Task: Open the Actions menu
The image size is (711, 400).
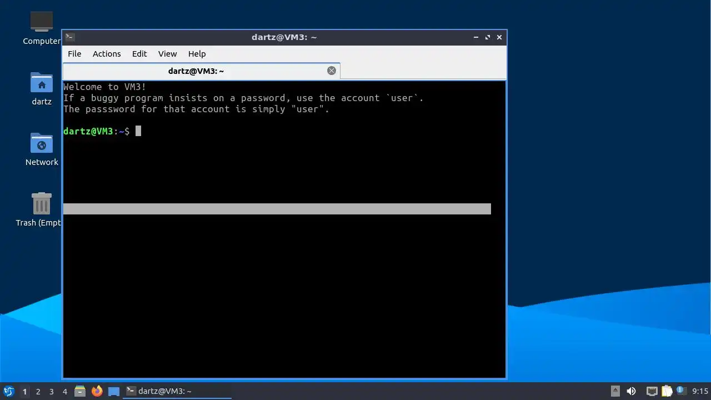Action: tap(107, 54)
